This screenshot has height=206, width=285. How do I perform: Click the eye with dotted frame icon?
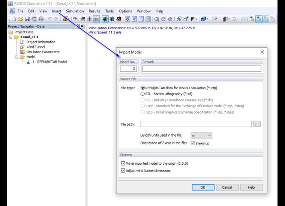[x=83, y=19]
